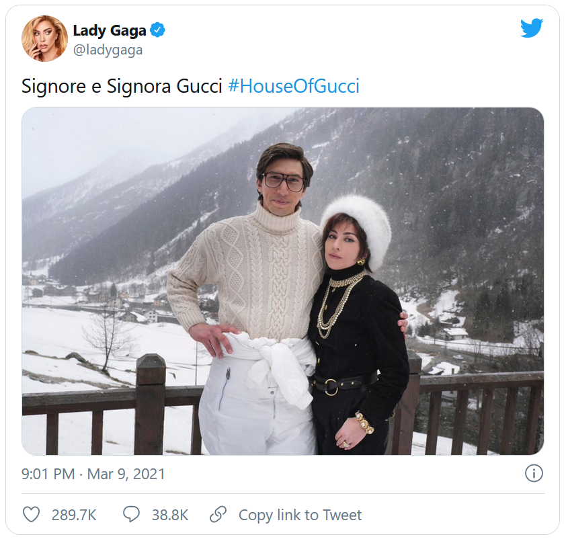Click the chain link icon

point(218,515)
